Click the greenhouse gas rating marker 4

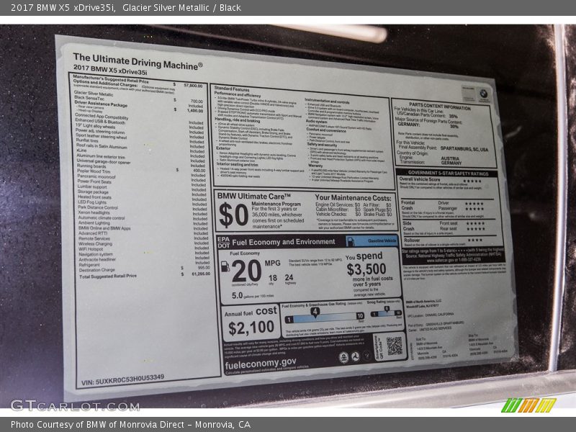[315, 312]
